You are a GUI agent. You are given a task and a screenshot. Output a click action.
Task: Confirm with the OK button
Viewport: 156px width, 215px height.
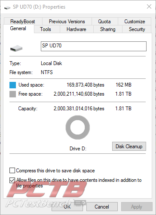click(67, 207)
